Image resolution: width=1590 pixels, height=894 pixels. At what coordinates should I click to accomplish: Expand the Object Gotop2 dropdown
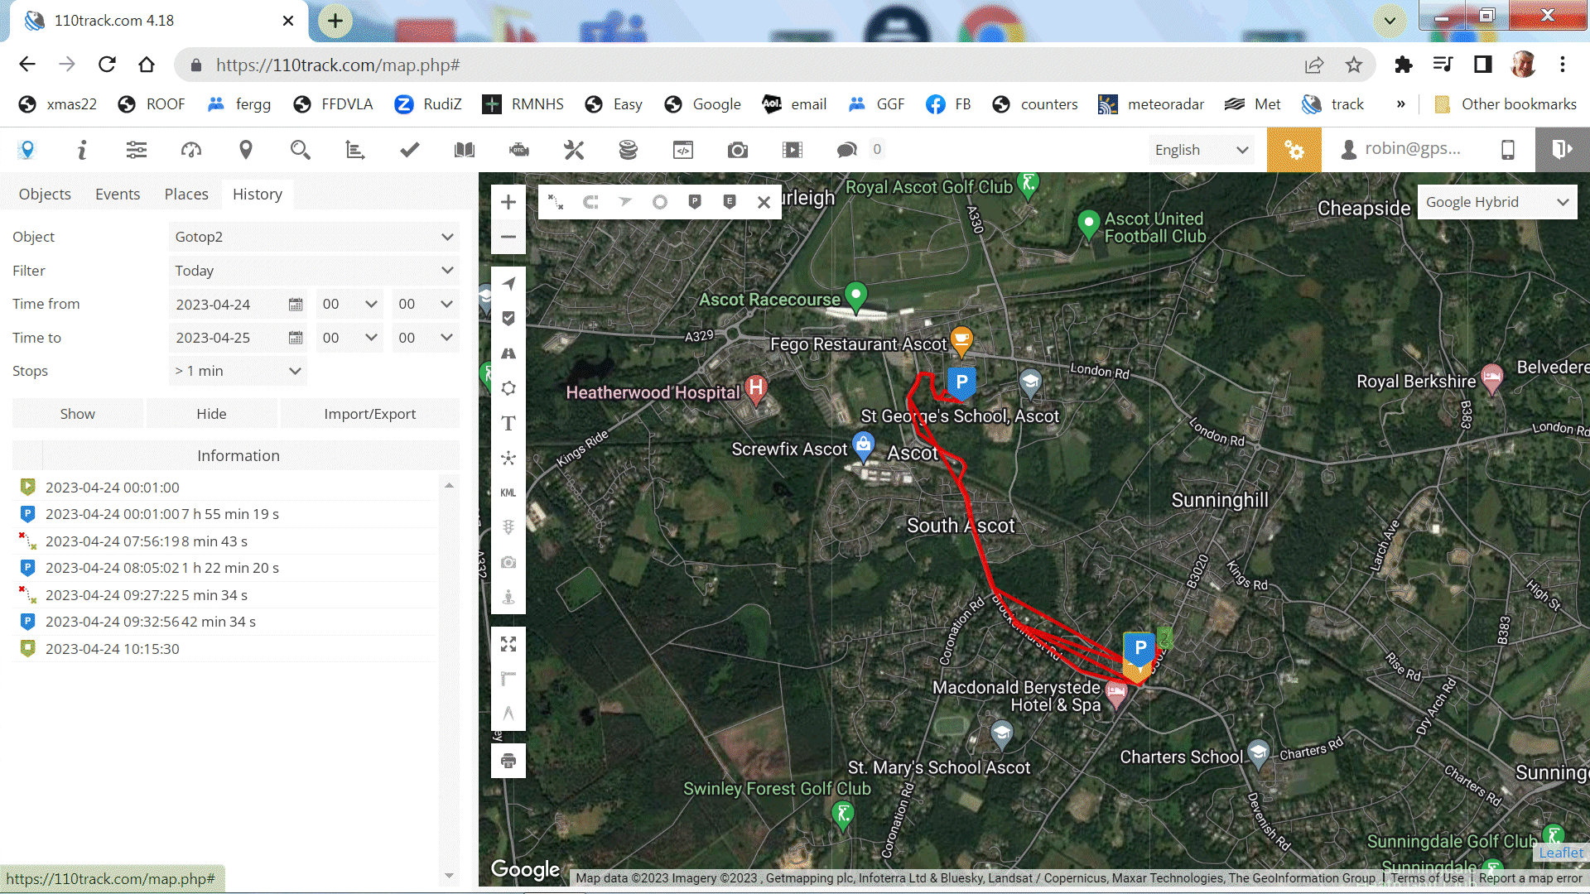[313, 237]
